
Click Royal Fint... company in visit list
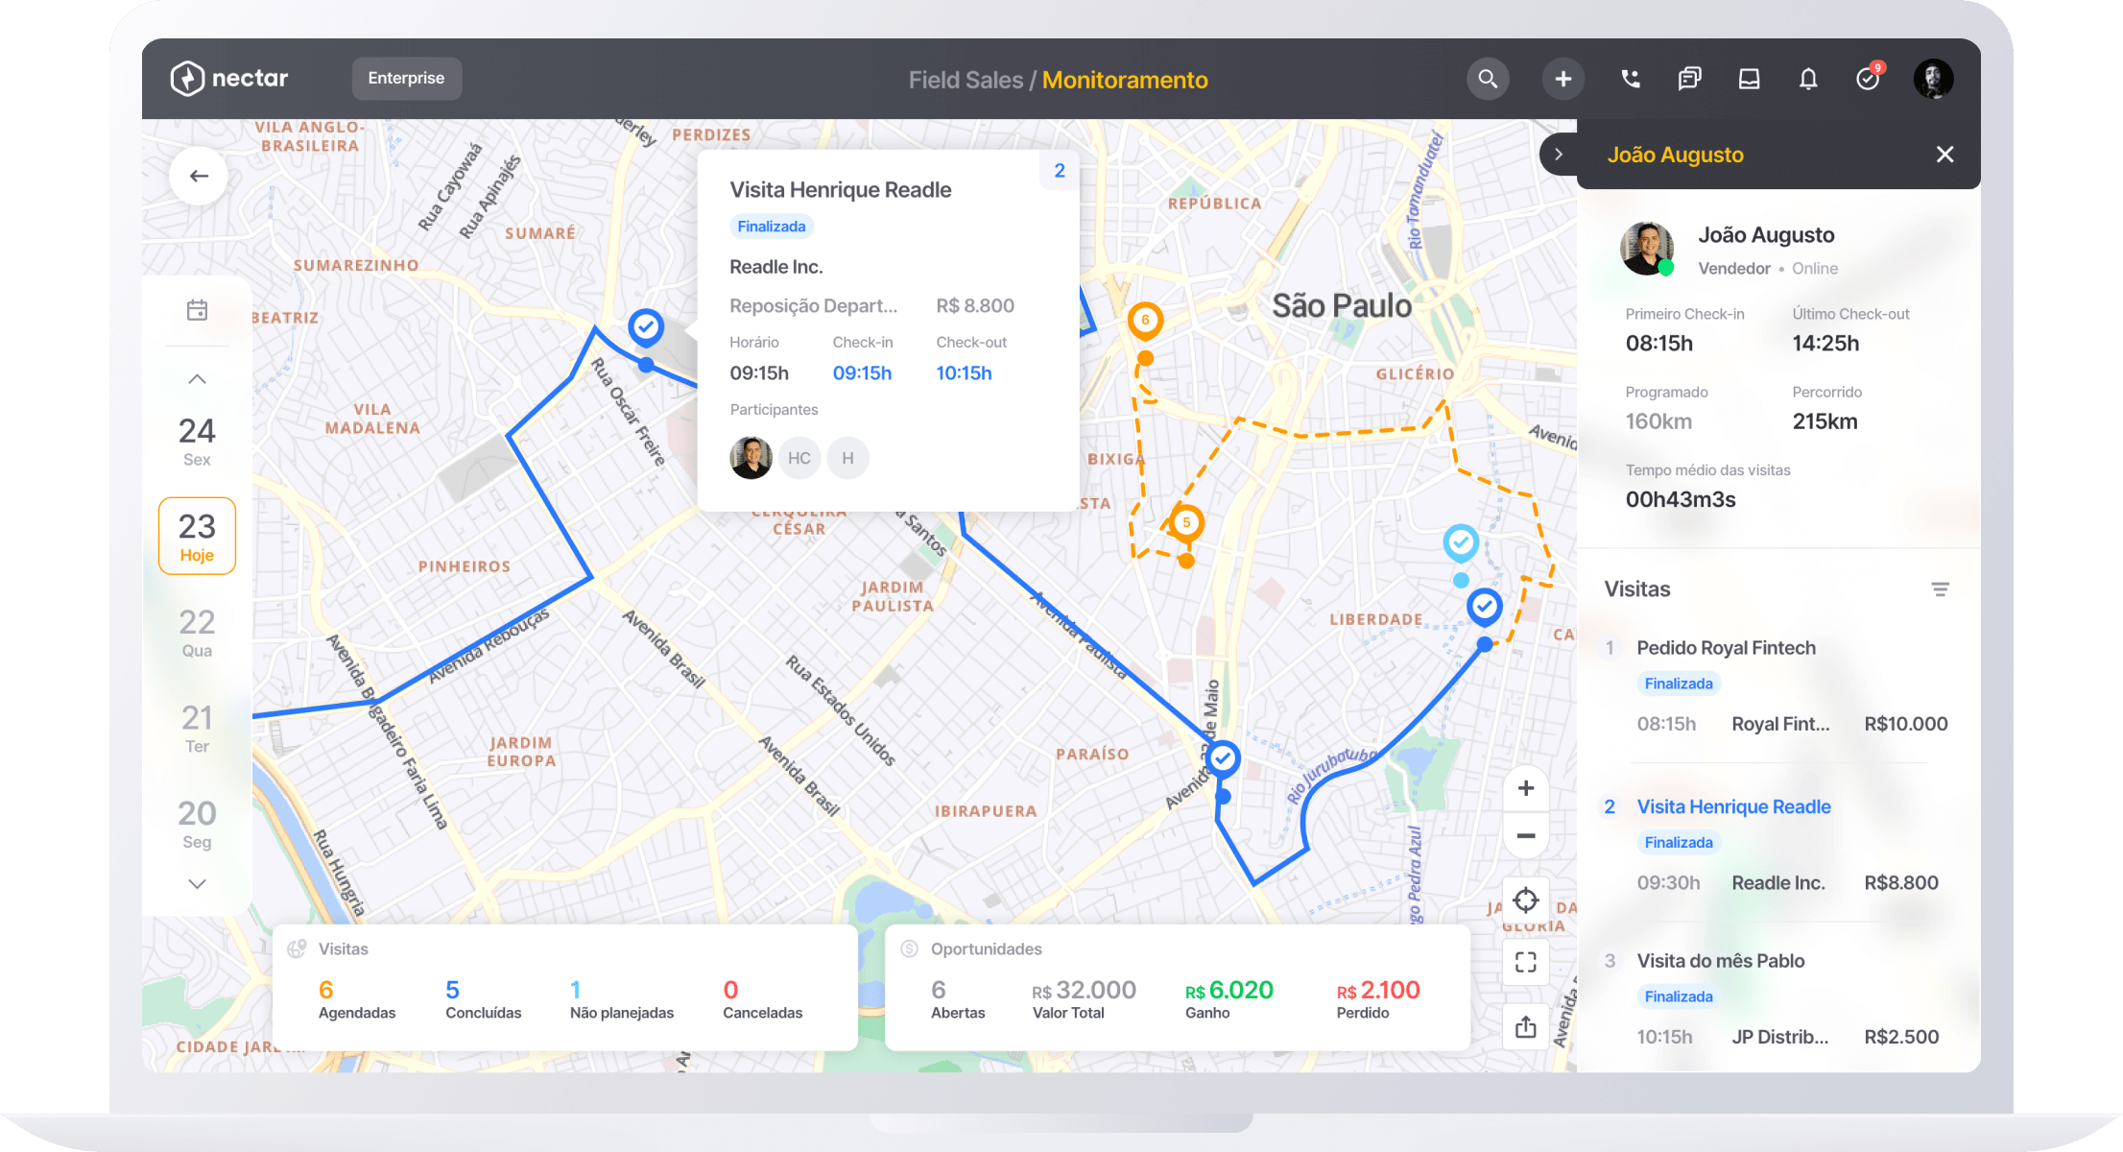click(1780, 724)
